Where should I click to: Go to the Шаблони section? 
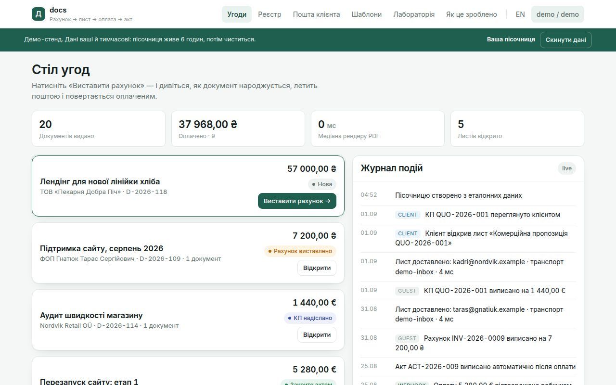pos(367,14)
